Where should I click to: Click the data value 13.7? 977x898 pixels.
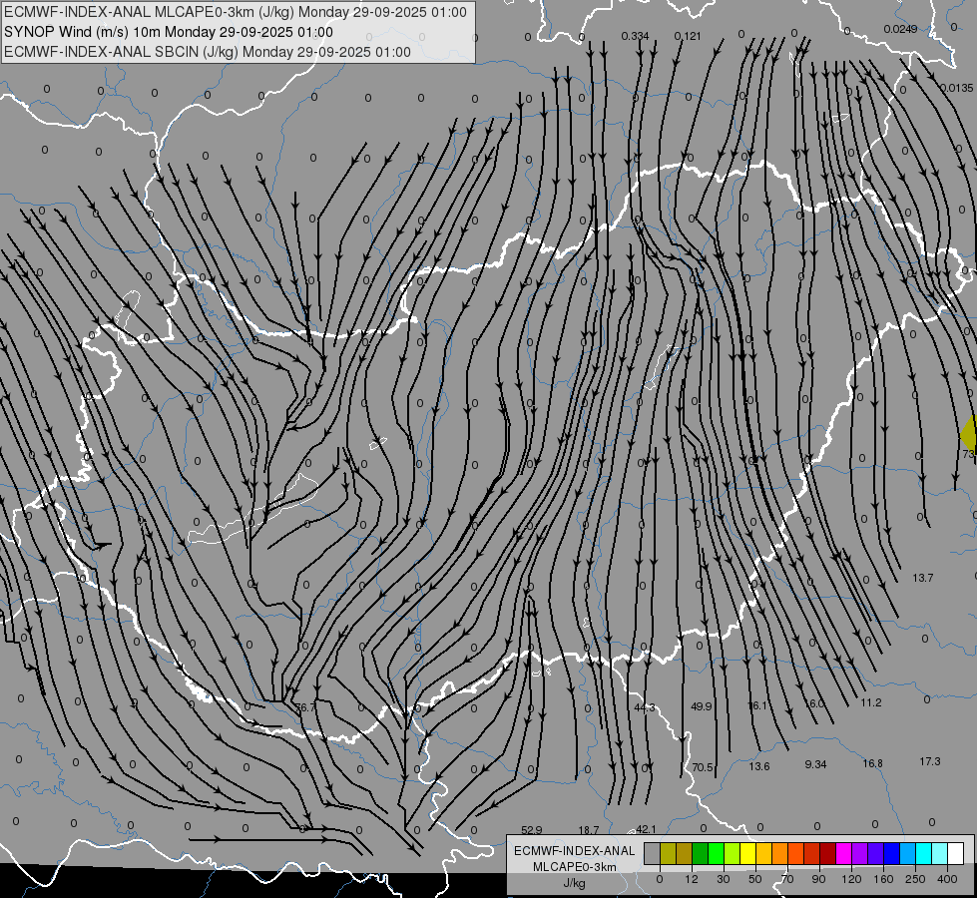tap(923, 578)
